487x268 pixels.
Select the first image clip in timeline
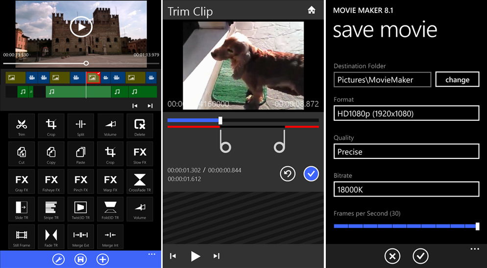[x=16, y=78]
